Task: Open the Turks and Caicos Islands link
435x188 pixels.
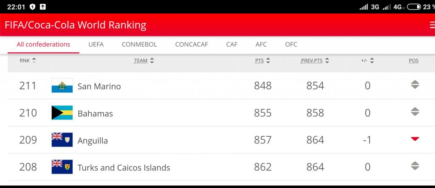Action: pos(124,168)
